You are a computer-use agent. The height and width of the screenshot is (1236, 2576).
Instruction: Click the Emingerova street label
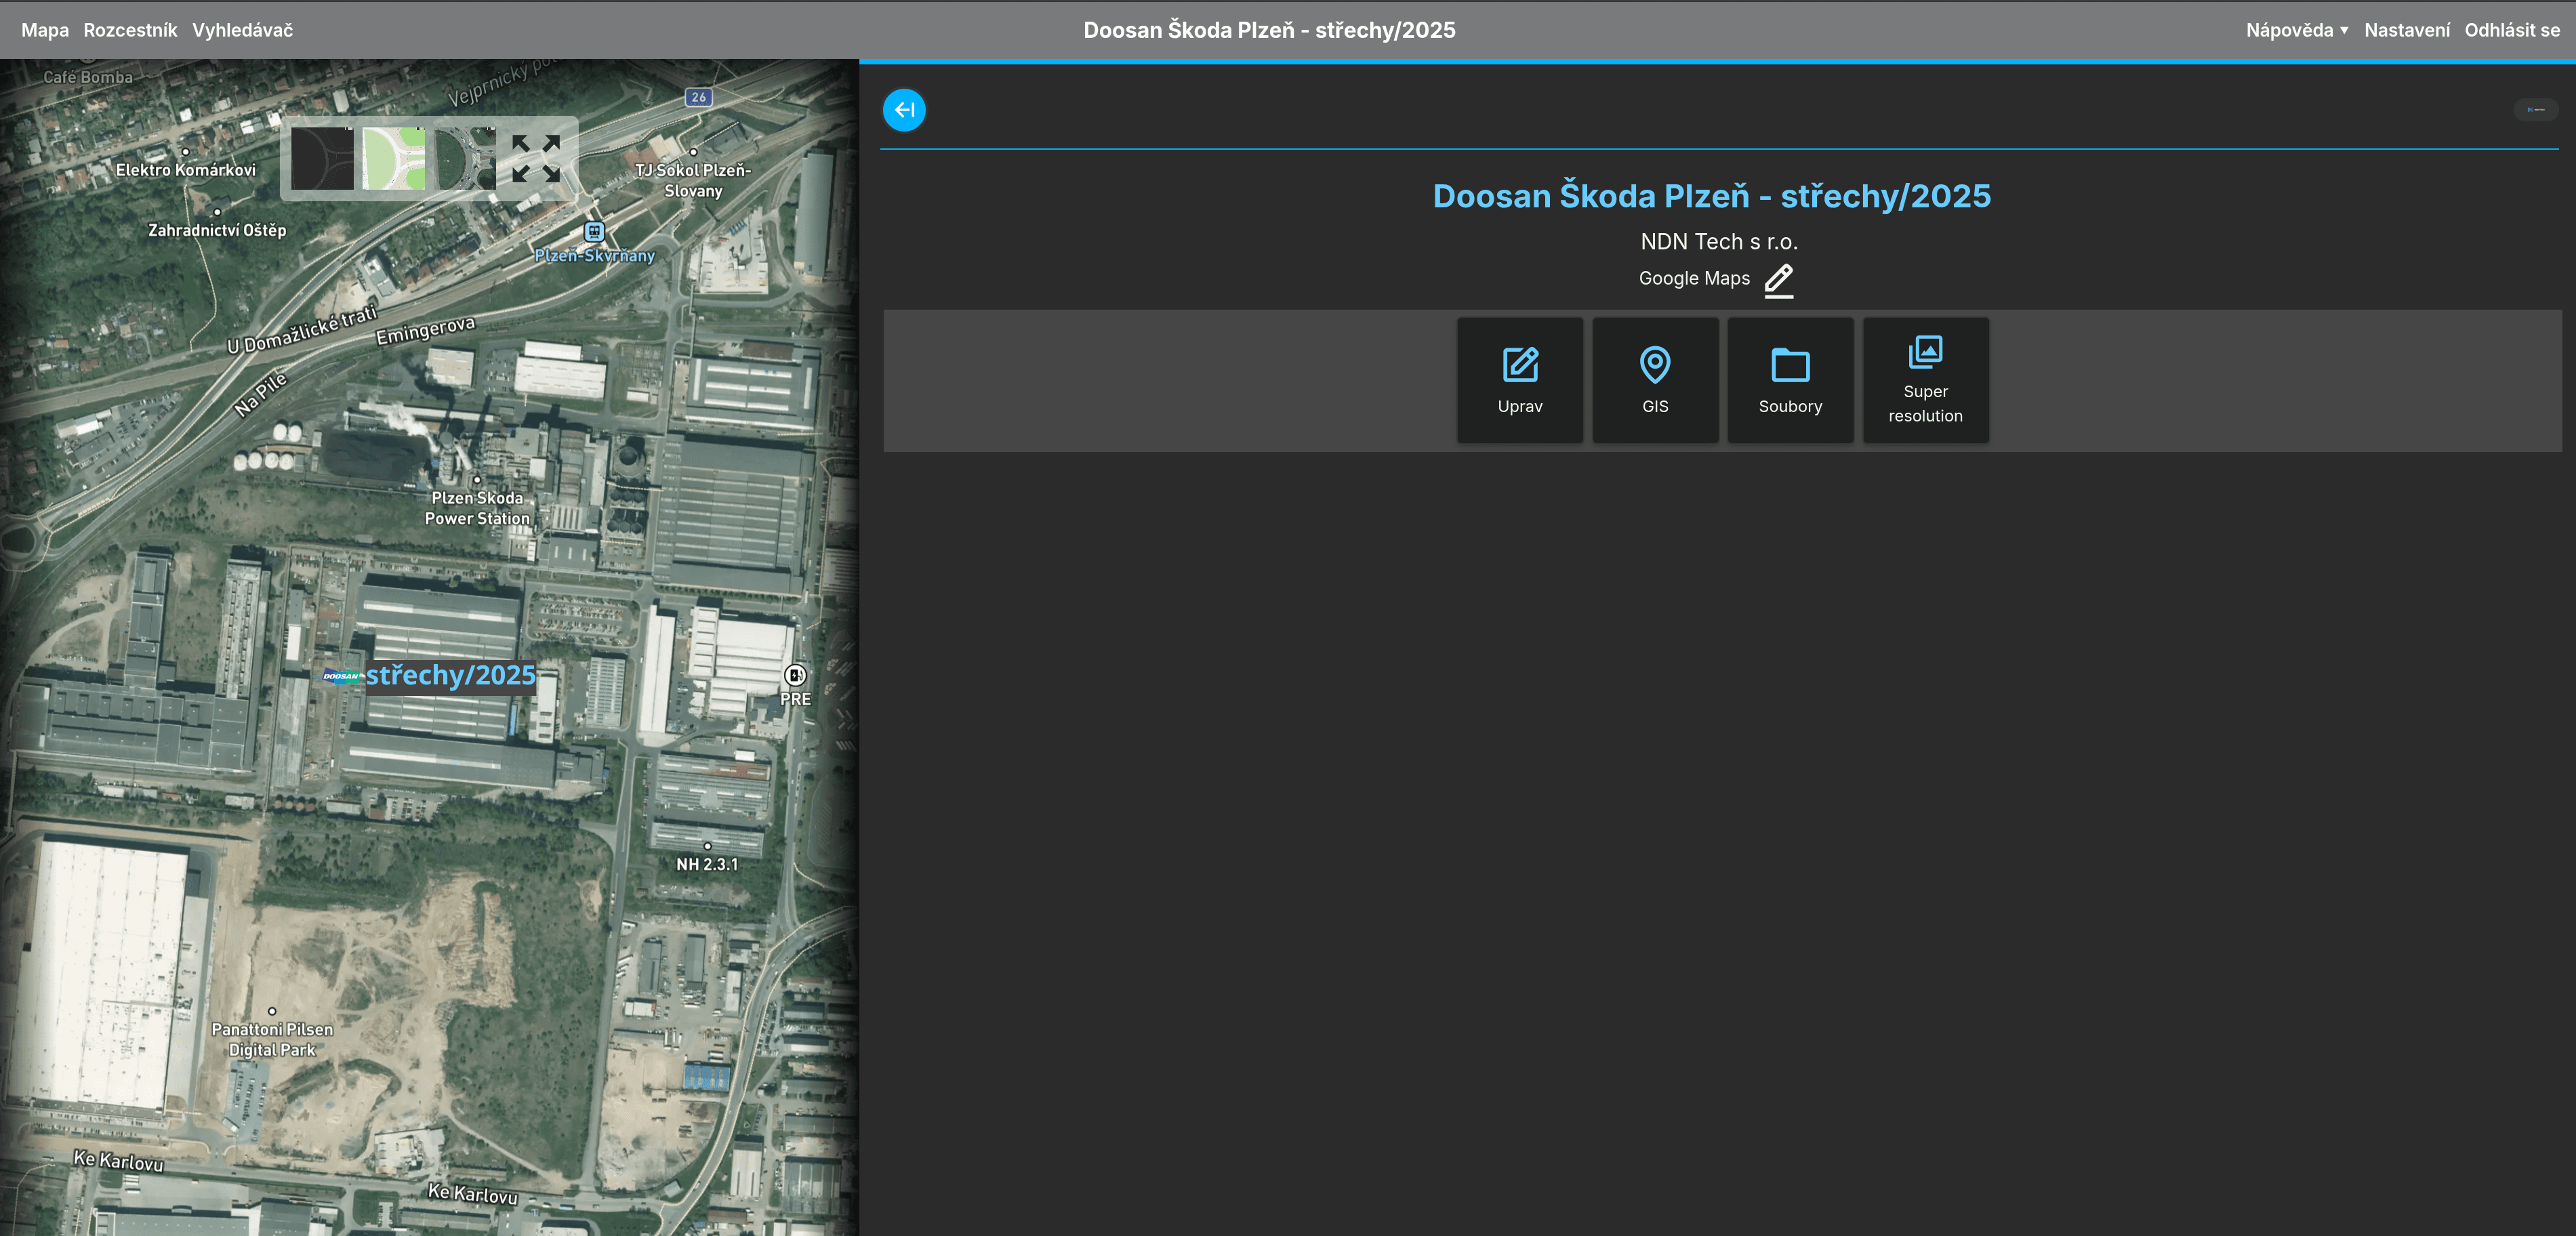coord(425,330)
